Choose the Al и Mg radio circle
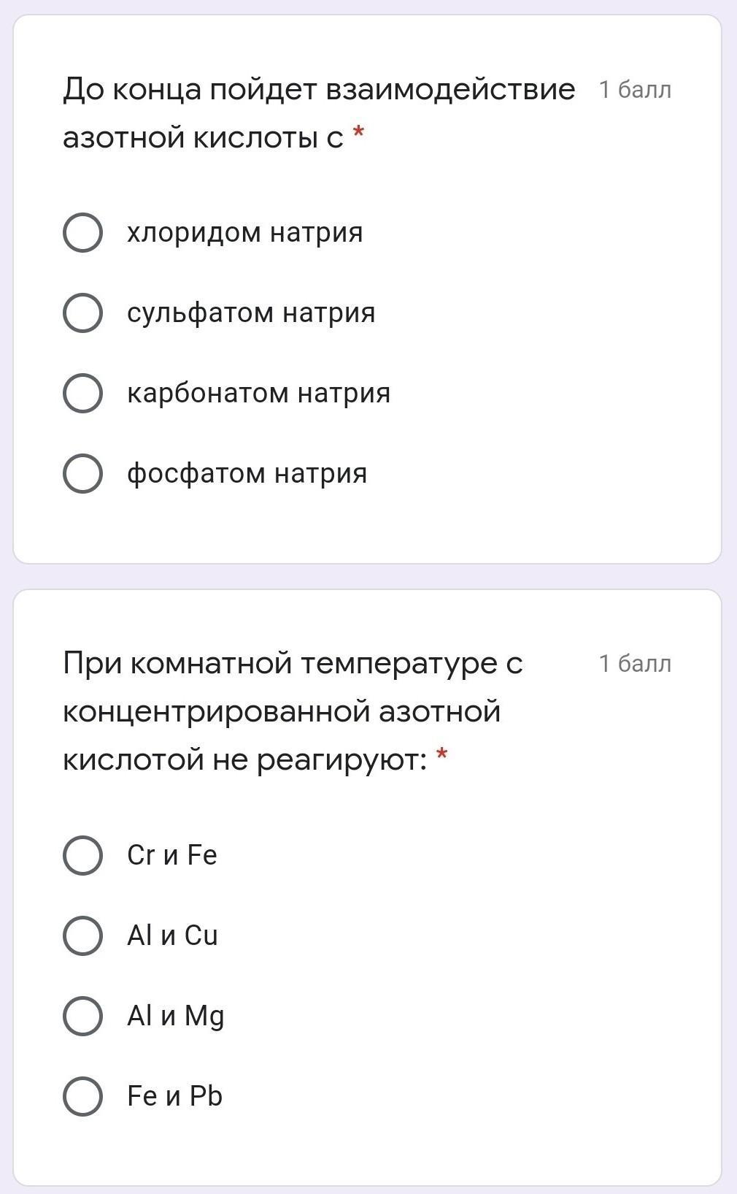This screenshot has height=1194, width=737. pyautogui.click(x=82, y=1017)
